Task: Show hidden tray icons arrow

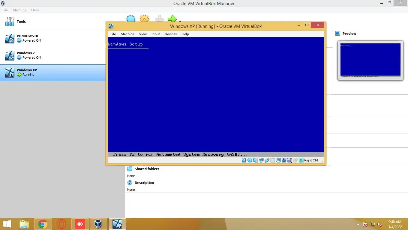Action: [358, 224]
